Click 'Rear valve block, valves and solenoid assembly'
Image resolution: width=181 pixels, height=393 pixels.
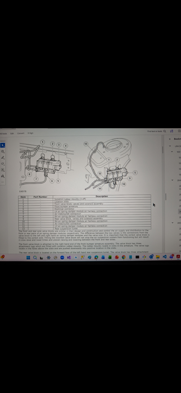pos(78,218)
